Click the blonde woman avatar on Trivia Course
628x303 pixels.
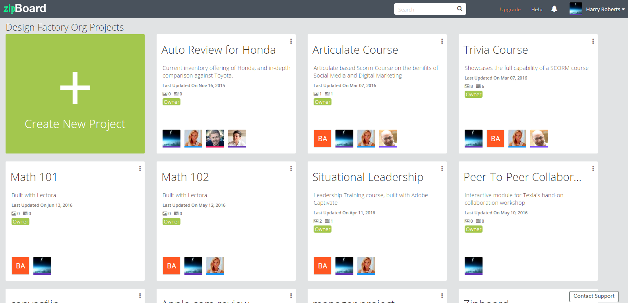coord(517,138)
